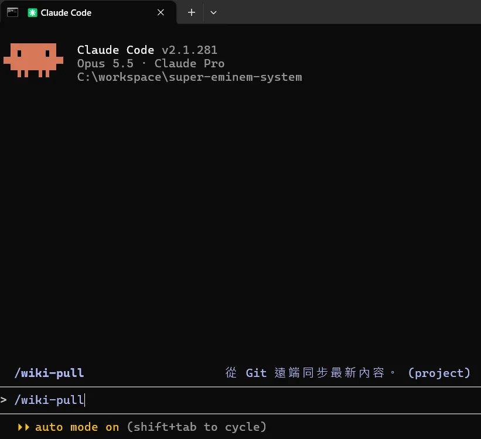Click the Opus 5.5 · Claude Pro line
The width and height of the screenshot is (481, 439).
click(x=151, y=63)
